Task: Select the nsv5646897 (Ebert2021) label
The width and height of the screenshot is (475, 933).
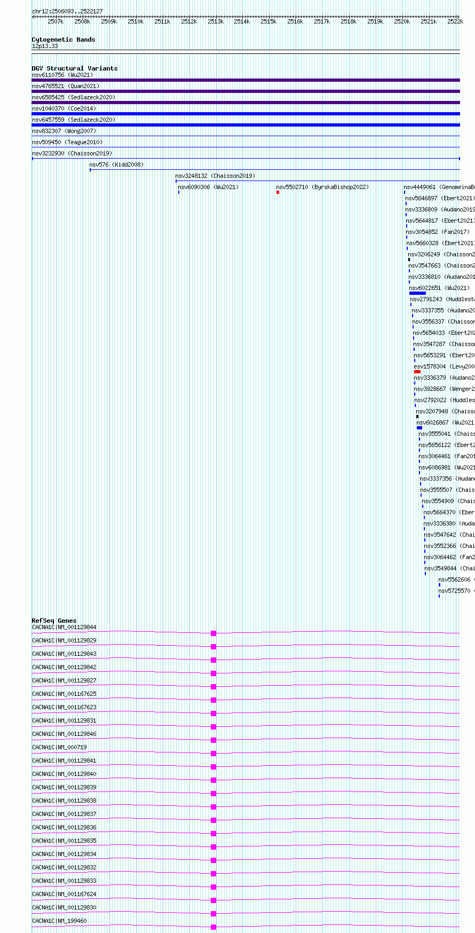Action: tap(440, 199)
